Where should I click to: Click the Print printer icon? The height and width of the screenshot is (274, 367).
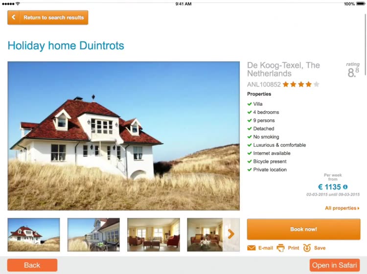tap(281, 248)
